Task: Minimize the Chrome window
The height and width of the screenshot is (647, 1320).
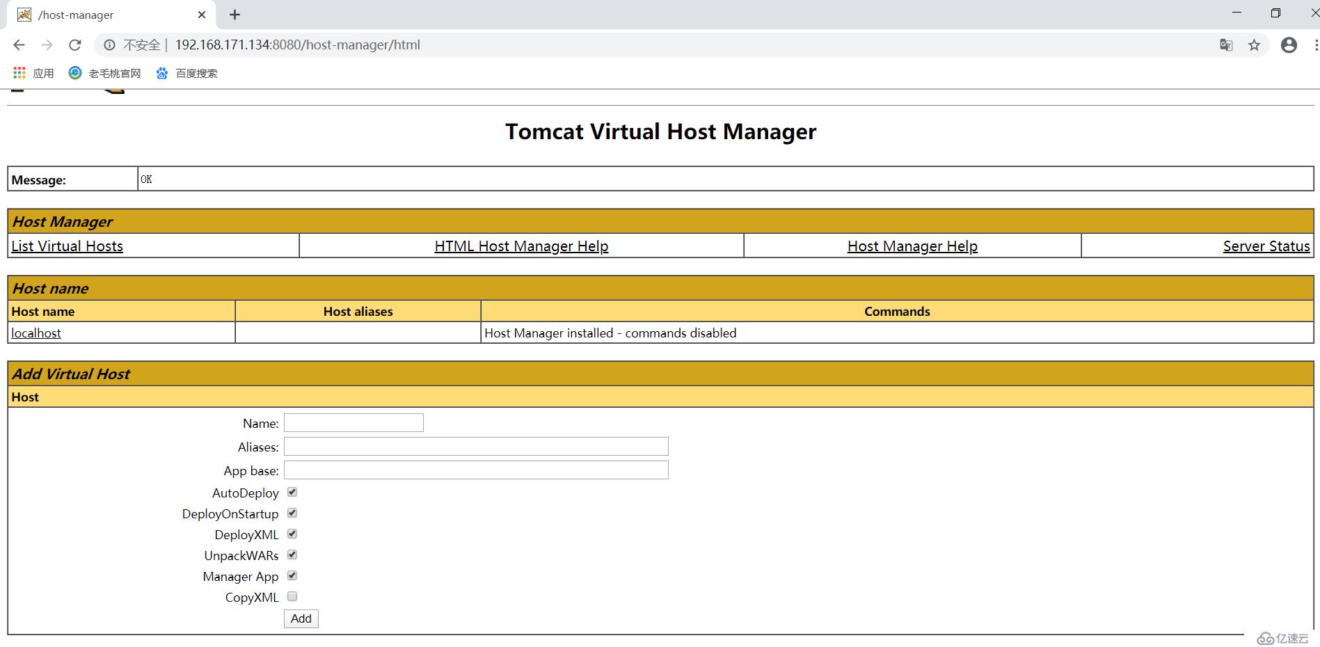Action: pos(1236,13)
